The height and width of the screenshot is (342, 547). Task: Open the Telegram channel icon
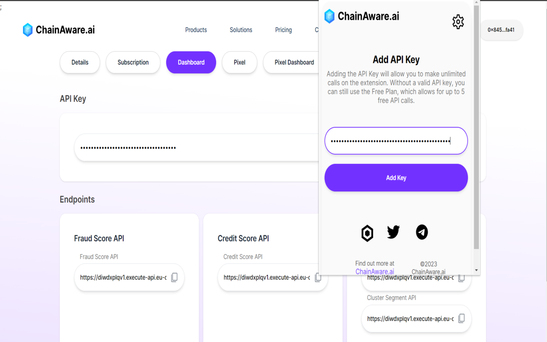coord(422,232)
